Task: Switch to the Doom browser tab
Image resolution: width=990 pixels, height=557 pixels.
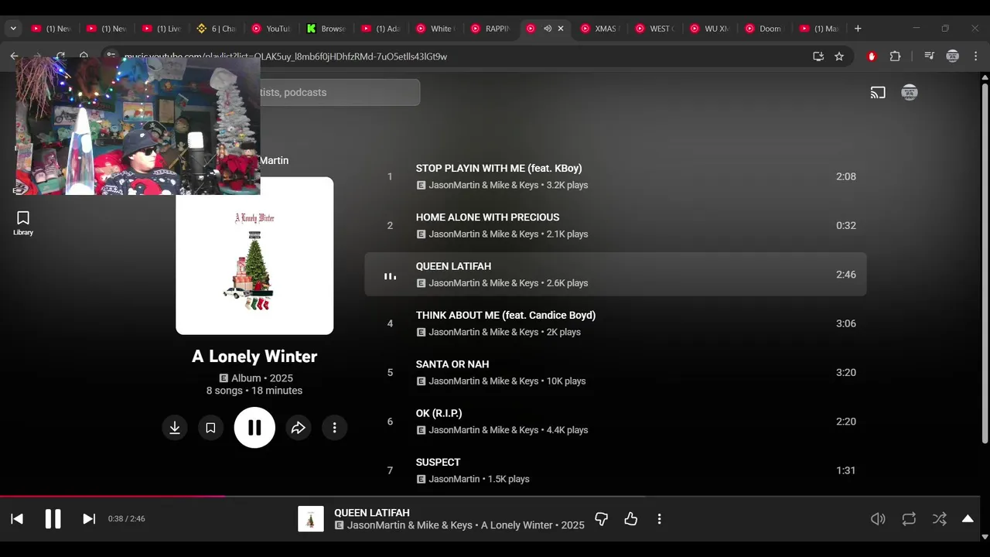Action: [x=764, y=29]
